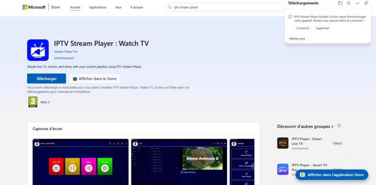The width and height of the screenshot is (376, 185).
Task: Open the À propos menu item
Action: tap(137, 7)
